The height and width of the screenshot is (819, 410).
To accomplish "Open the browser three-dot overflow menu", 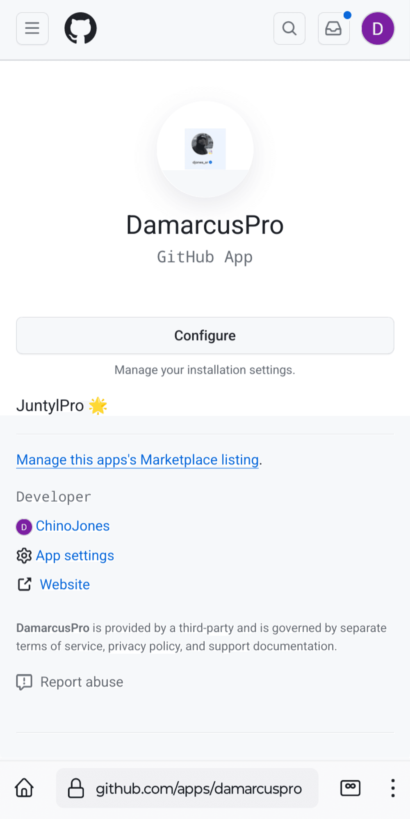I will tap(393, 788).
